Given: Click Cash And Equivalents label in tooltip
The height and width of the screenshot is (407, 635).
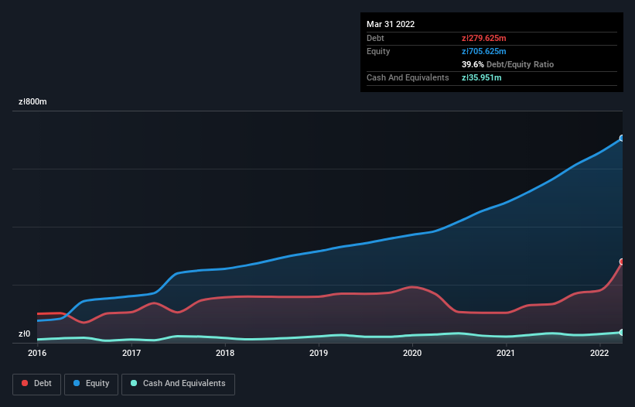Looking at the screenshot, I should (408, 77).
